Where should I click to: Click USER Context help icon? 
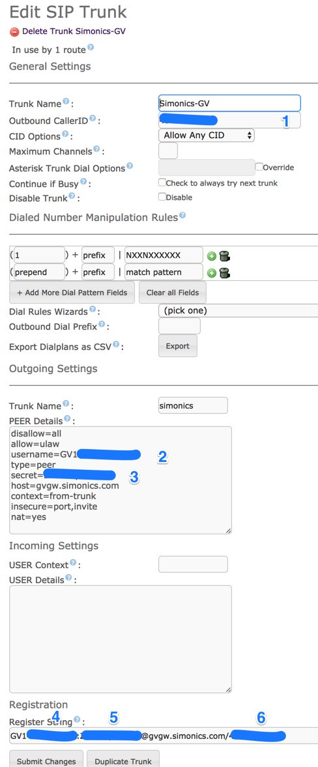[73, 563]
